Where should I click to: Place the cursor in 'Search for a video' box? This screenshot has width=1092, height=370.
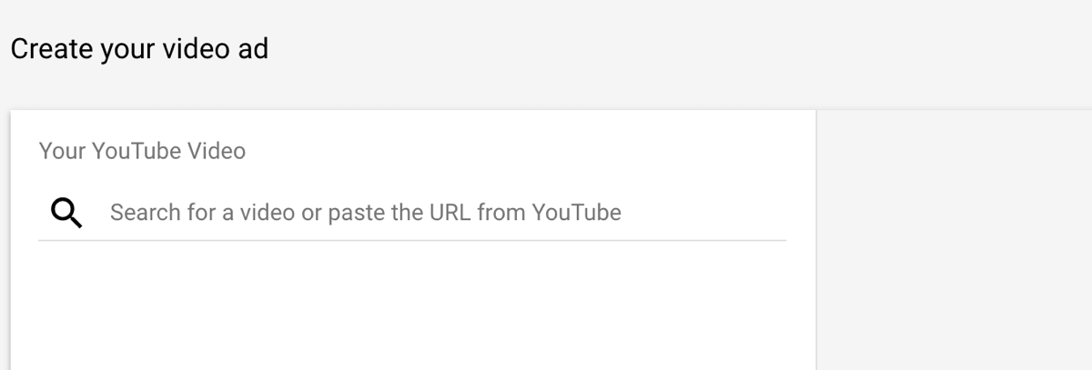point(412,213)
